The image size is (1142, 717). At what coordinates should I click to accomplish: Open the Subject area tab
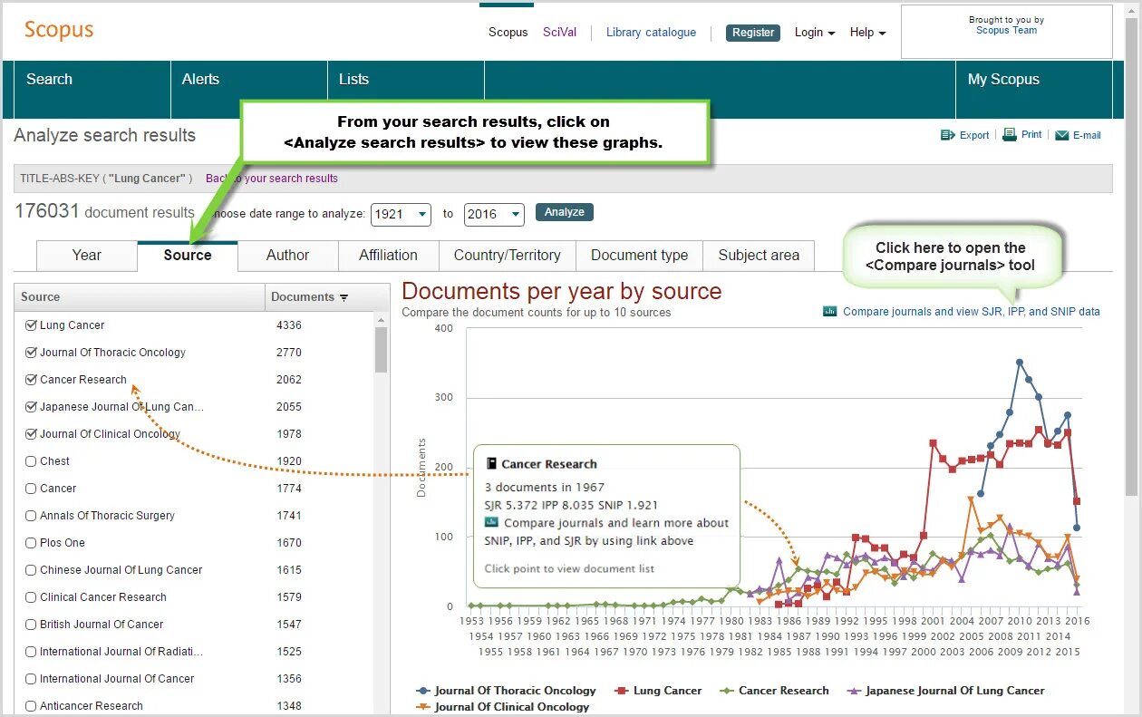(760, 256)
